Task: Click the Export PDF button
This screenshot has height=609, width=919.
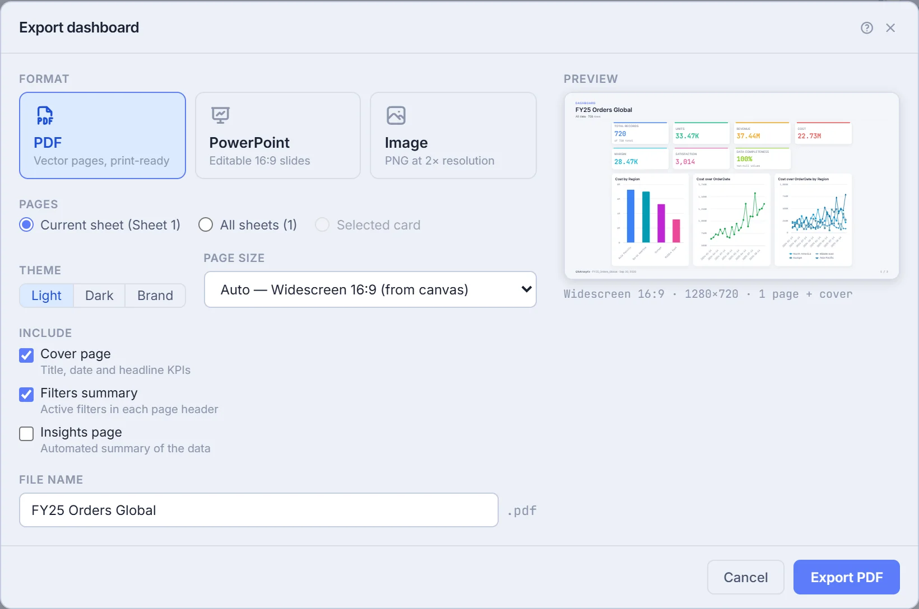Action: pos(847,577)
